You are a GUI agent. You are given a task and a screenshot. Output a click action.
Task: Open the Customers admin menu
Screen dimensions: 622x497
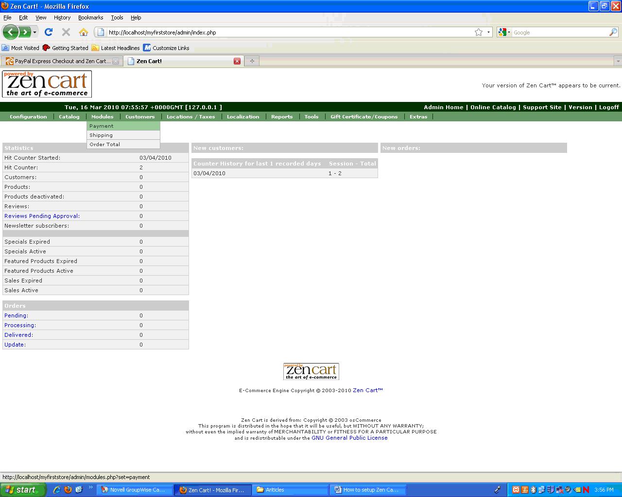pyautogui.click(x=140, y=117)
